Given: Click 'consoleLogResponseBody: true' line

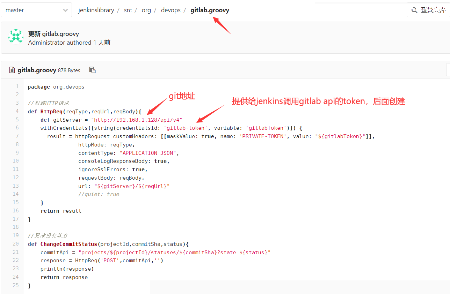Looking at the screenshot, I should click(124, 161).
